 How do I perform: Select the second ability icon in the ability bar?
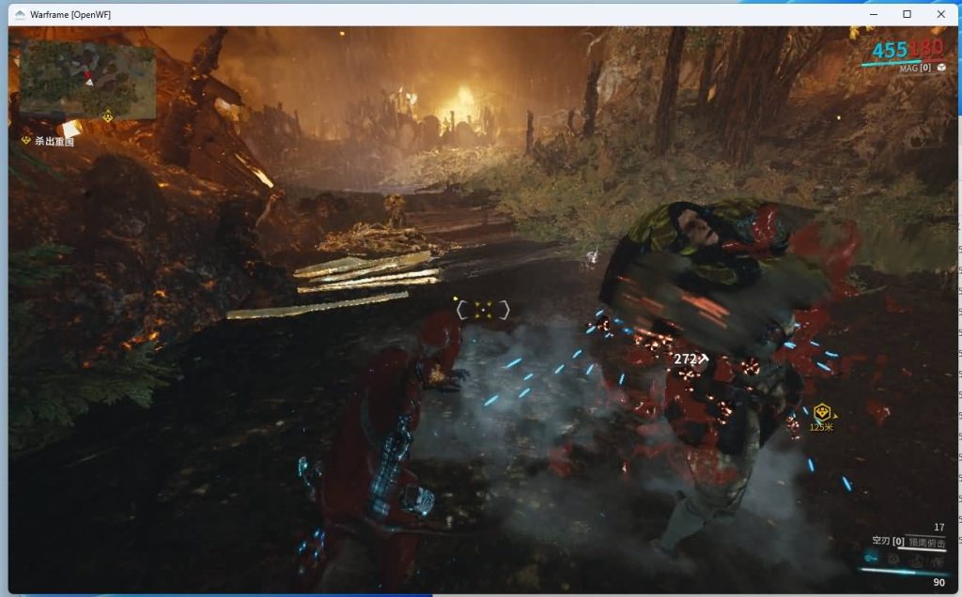892,559
